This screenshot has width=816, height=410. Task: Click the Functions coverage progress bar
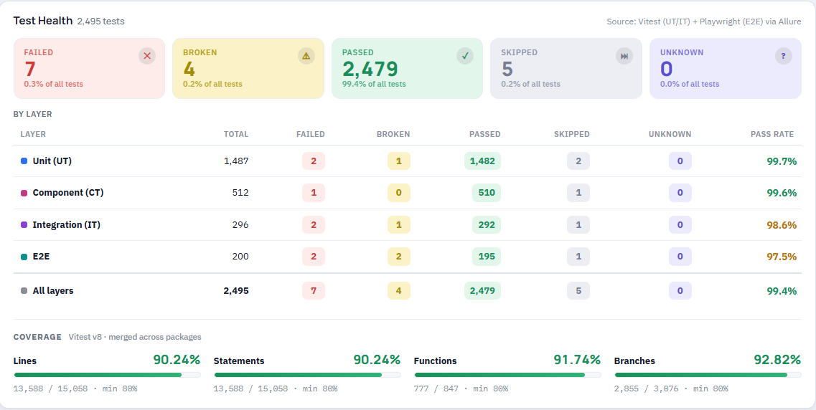507,375
